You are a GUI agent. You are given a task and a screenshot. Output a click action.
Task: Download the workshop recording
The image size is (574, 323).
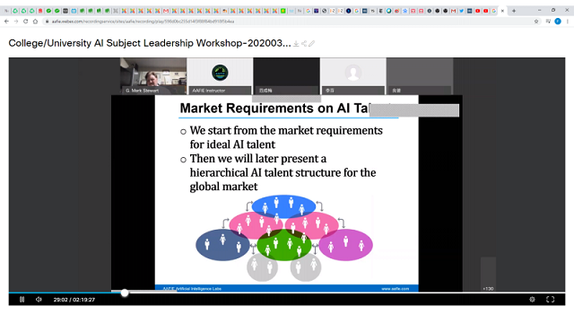(x=296, y=44)
